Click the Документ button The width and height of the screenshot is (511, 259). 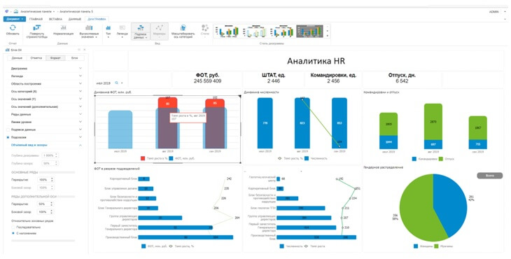[x=14, y=19]
